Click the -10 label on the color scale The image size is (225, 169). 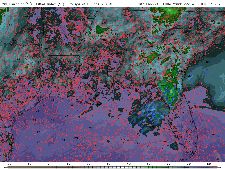coord(28,164)
